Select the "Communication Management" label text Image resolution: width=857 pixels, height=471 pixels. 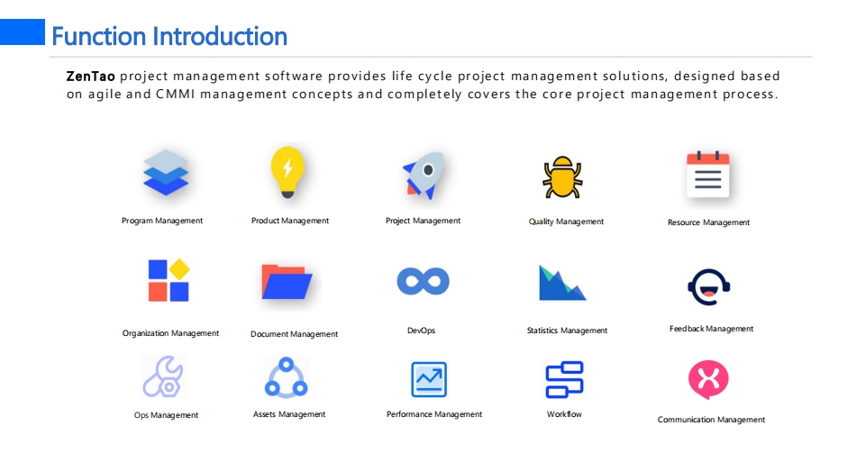(x=712, y=420)
